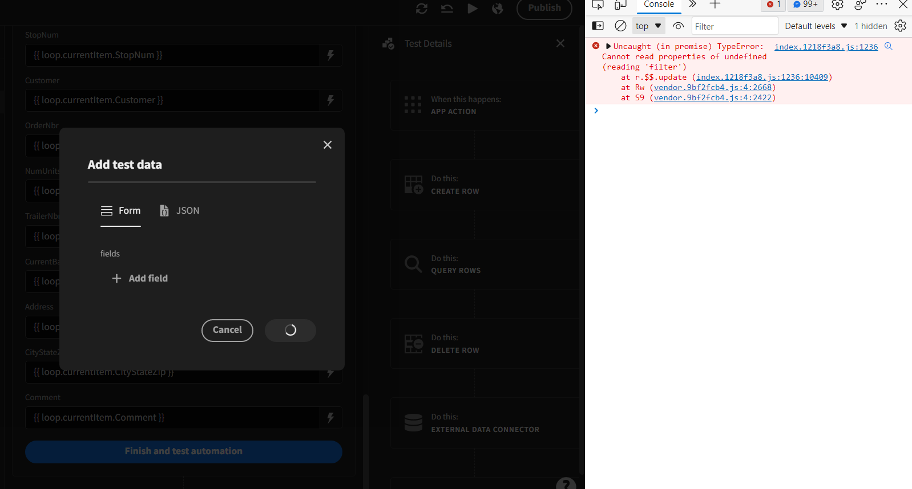The width and height of the screenshot is (912, 489).
Task: Click the red error count badge
Action: pos(774,5)
